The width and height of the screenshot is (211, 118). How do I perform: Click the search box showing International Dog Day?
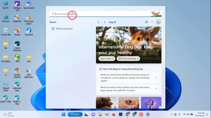click(x=105, y=14)
